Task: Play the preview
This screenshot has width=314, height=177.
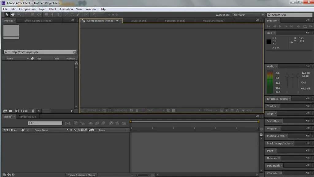Action: tap(280, 26)
